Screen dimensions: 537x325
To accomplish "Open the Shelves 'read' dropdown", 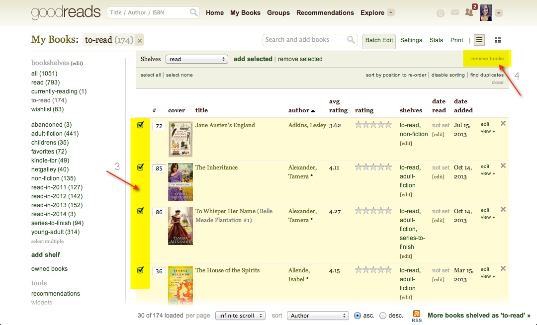I will click(x=196, y=59).
